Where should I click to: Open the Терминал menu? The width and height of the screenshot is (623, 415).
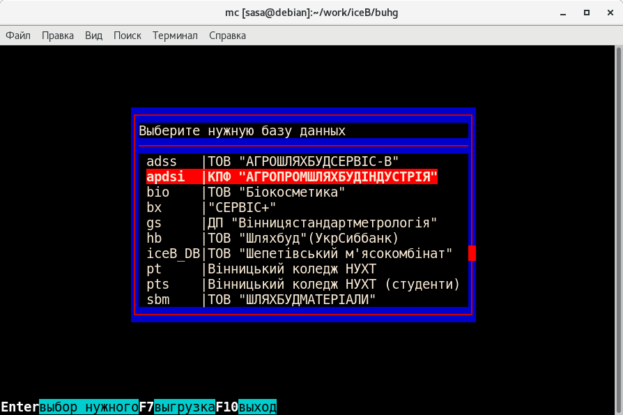(x=175, y=36)
